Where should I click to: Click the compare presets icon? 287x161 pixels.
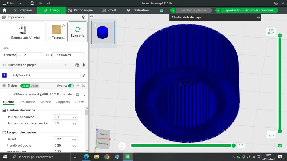point(84,86)
